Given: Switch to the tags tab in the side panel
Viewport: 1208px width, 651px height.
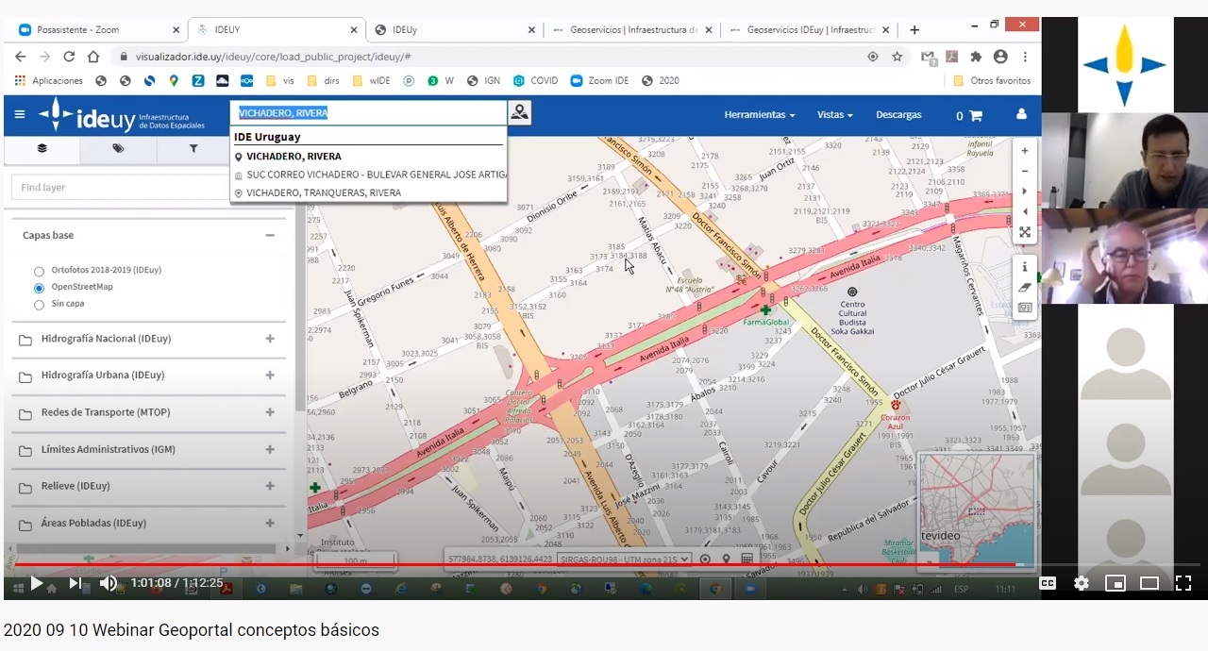Looking at the screenshot, I should (x=118, y=148).
